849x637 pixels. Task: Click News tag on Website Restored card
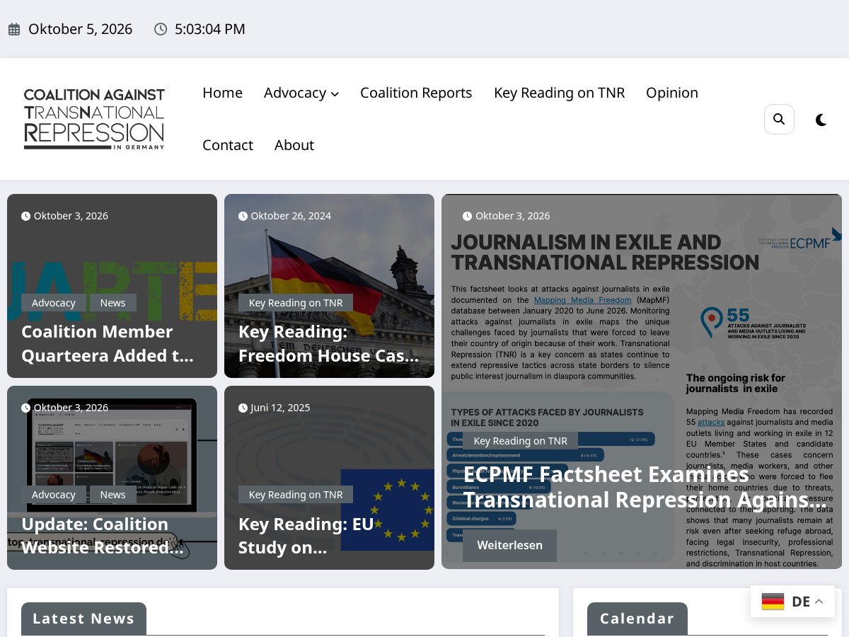point(112,495)
